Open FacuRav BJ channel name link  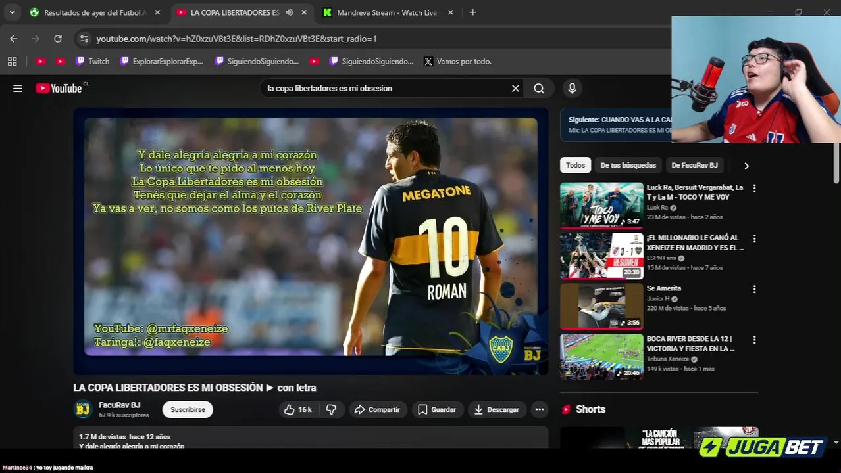click(x=119, y=405)
